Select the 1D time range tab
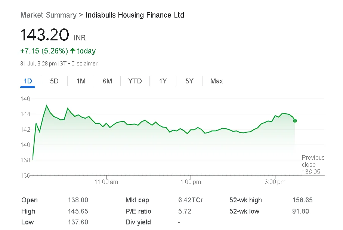 [28, 81]
